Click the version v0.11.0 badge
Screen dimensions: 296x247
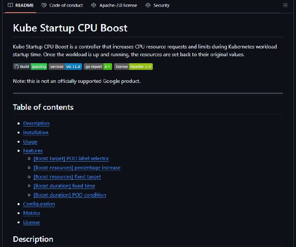pyautogui.click(x=65, y=67)
